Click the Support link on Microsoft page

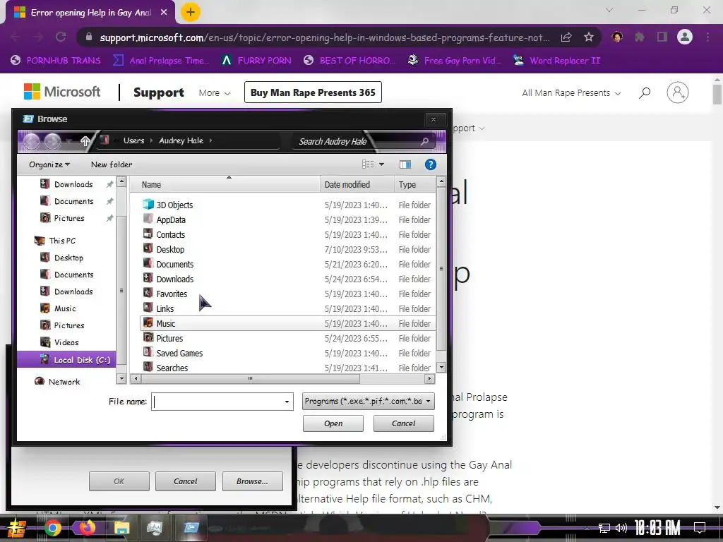159,92
